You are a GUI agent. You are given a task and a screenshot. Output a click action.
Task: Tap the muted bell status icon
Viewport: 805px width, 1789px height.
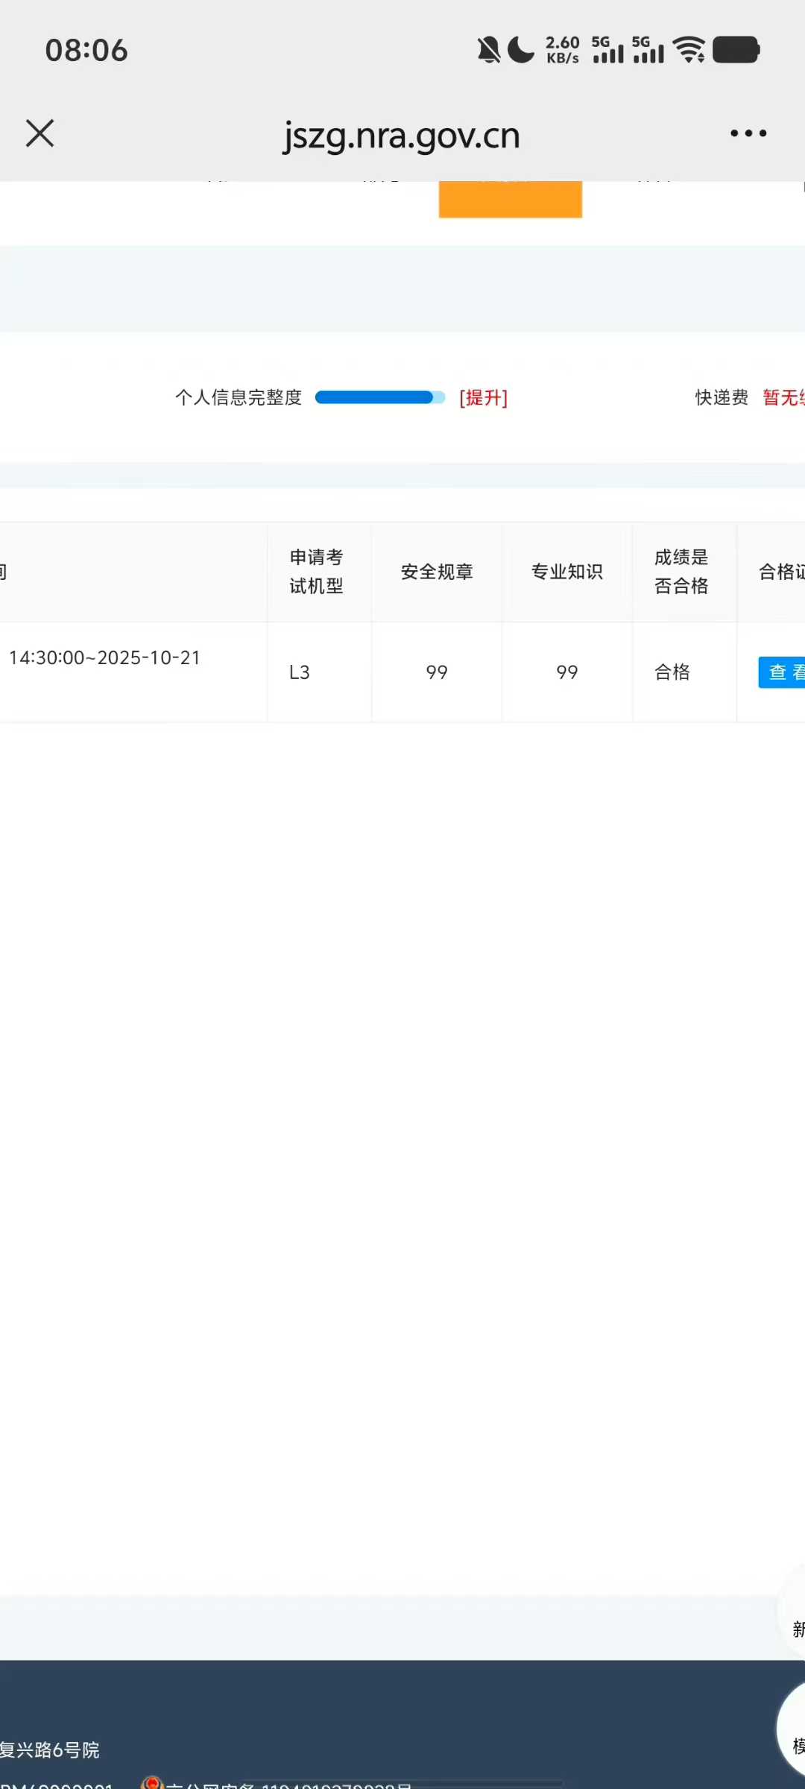488,51
